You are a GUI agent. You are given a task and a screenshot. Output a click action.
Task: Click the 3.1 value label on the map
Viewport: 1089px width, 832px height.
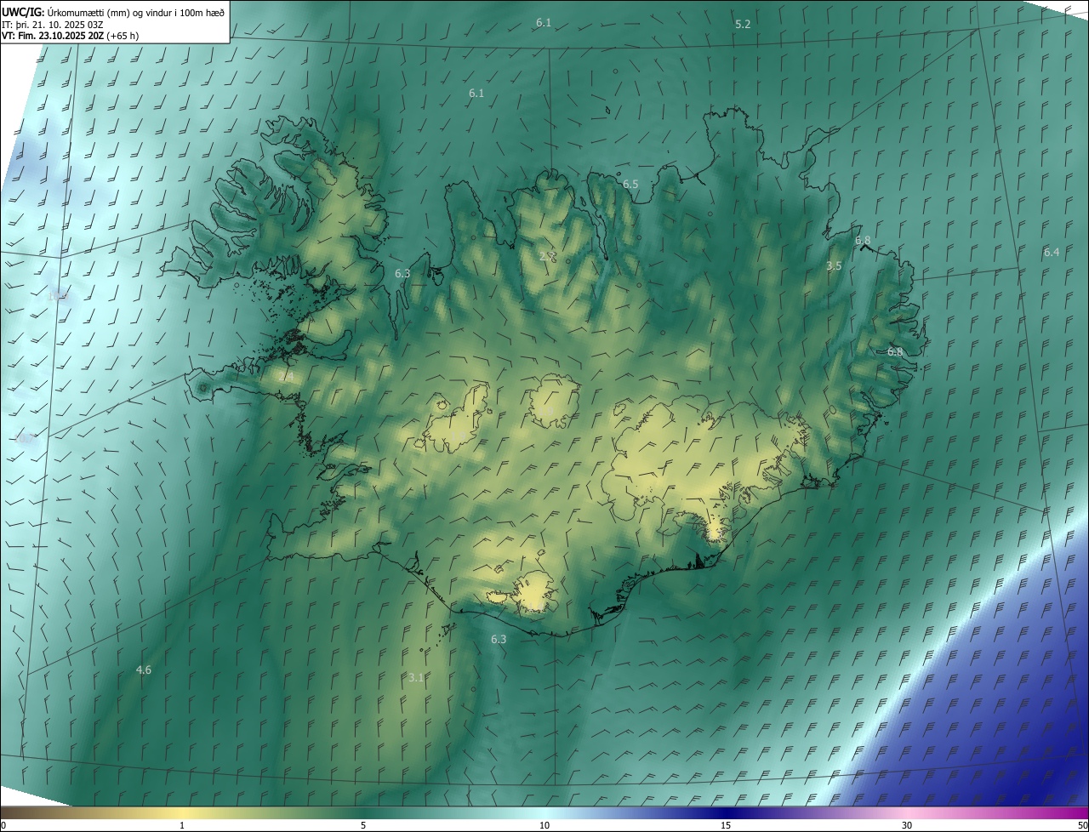tap(416, 677)
